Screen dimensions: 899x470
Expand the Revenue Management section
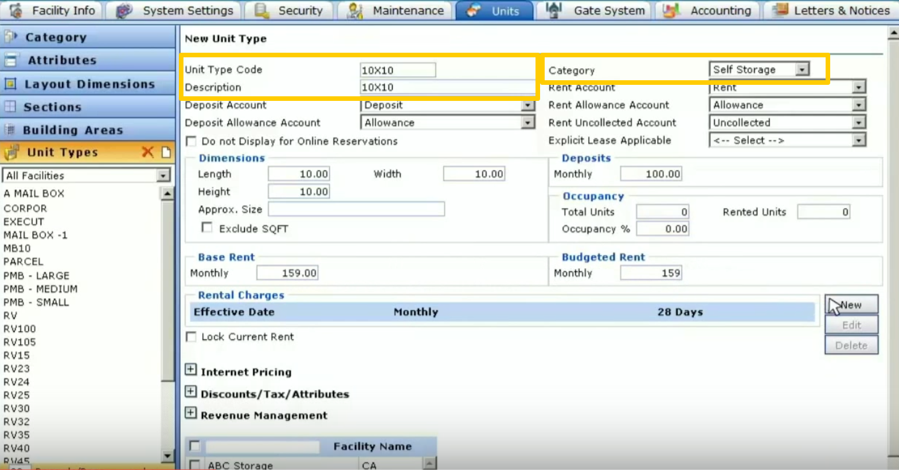pyautogui.click(x=191, y=413)
